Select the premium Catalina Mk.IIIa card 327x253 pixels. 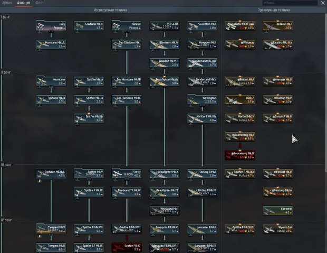[x=277, y=44]
